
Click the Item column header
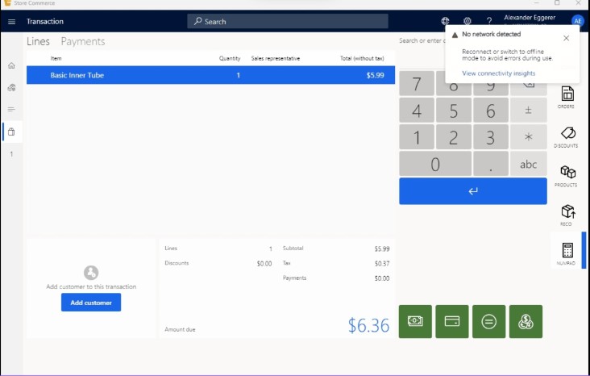point(56,58)
